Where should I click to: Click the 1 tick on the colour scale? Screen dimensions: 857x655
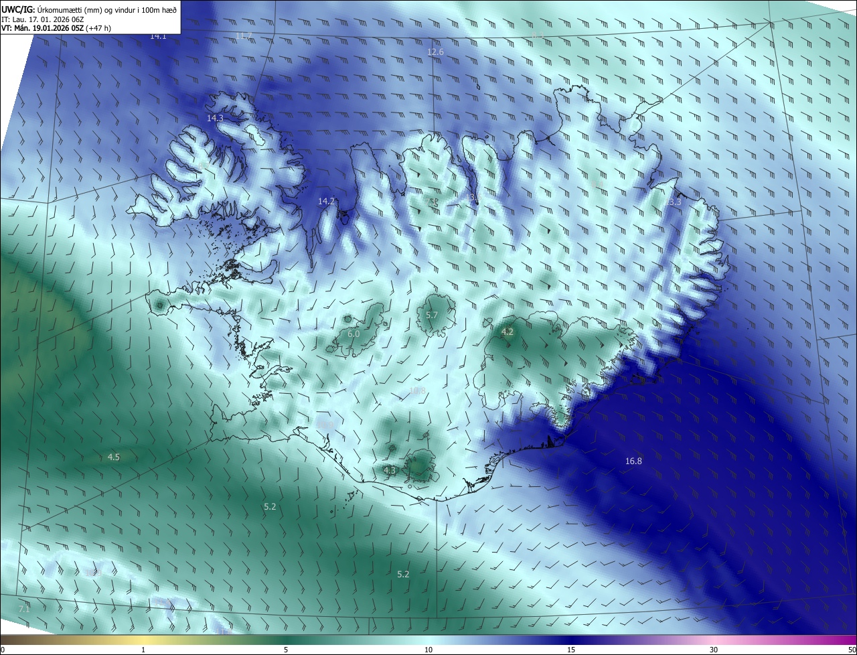pyautogui.click(x=143, y=650)
